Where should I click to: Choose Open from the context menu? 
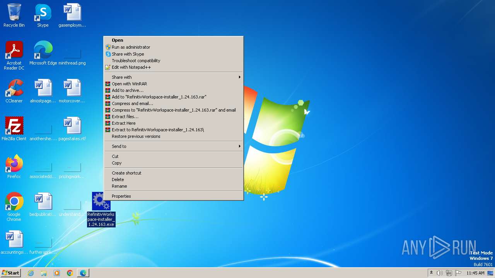174,40
